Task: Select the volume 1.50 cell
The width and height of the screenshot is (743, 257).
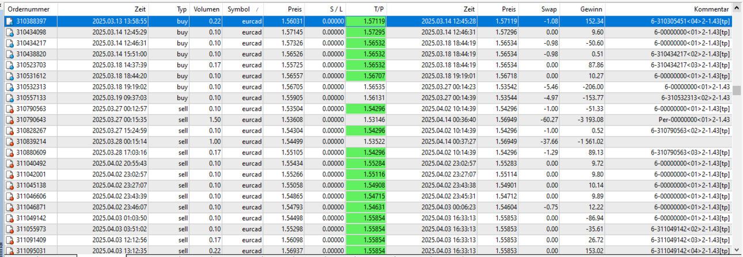Action: 215,119
